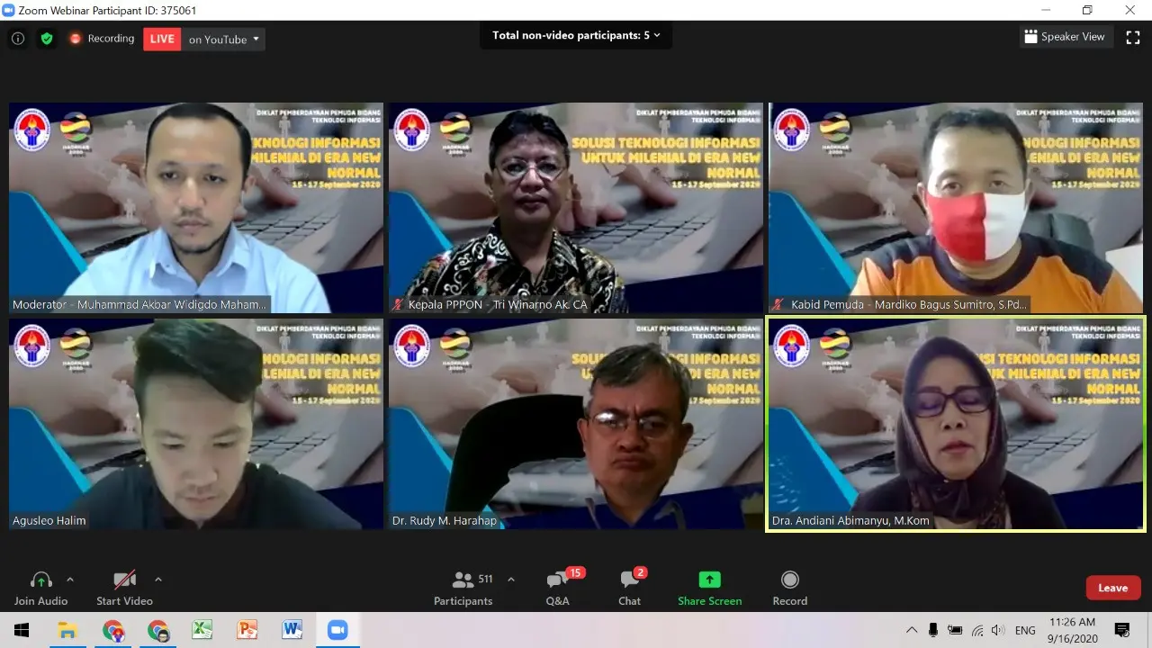This screenshot has width=1152, height=648.
Task: Select Agusleo Halim video tile
Action: pos(196,424)
